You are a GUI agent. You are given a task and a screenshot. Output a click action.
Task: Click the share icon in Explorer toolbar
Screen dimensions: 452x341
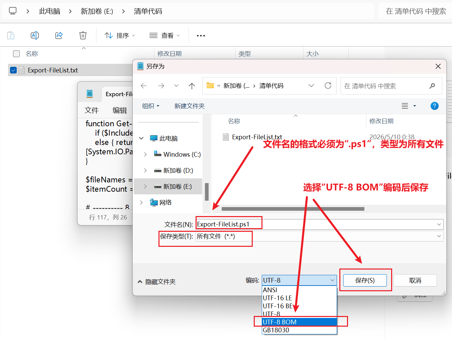(x=59, y=35)
